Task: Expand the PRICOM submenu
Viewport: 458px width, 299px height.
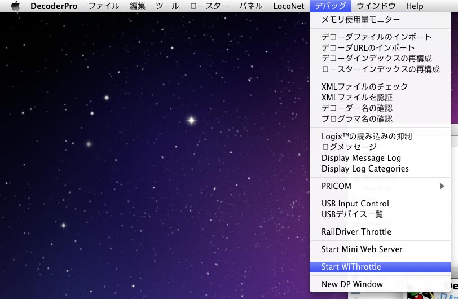Action: click(x=380, y=186)
